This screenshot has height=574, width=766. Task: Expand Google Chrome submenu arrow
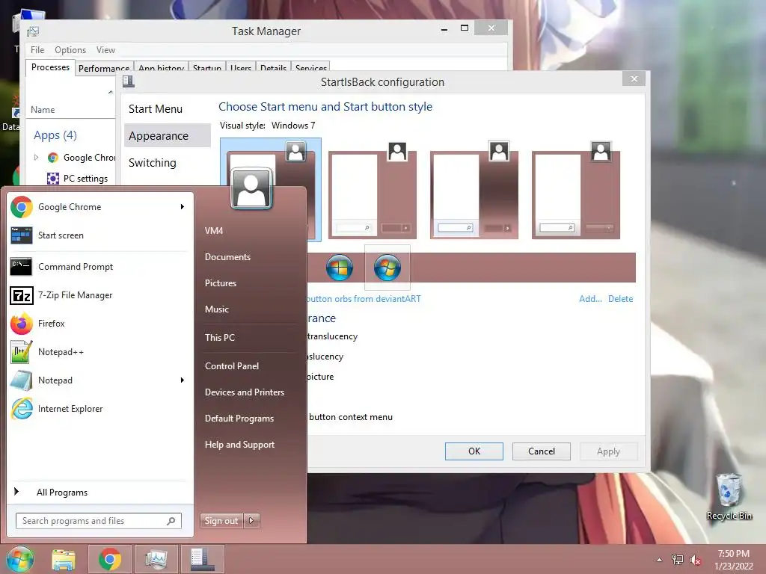click(x=183, y=207)
